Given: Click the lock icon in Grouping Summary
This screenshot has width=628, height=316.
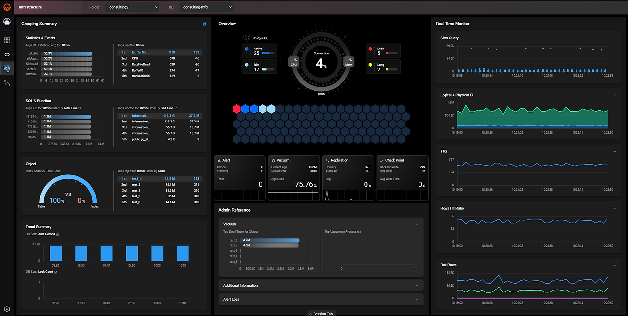Looking at the screenshot, I should pos(205,24).
